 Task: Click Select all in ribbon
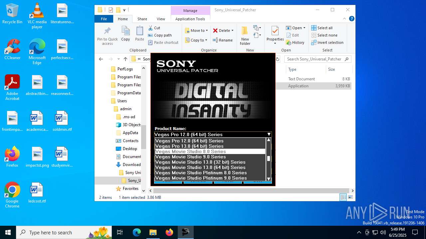(322, 28)
